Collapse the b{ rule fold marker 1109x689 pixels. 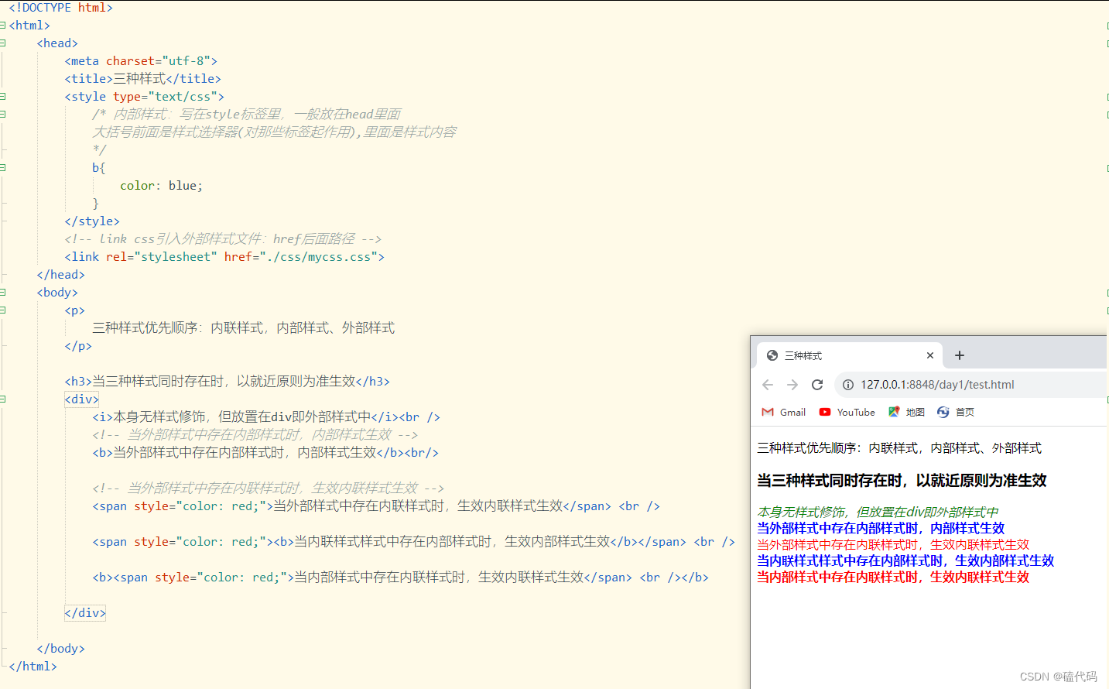pos(3,168)
